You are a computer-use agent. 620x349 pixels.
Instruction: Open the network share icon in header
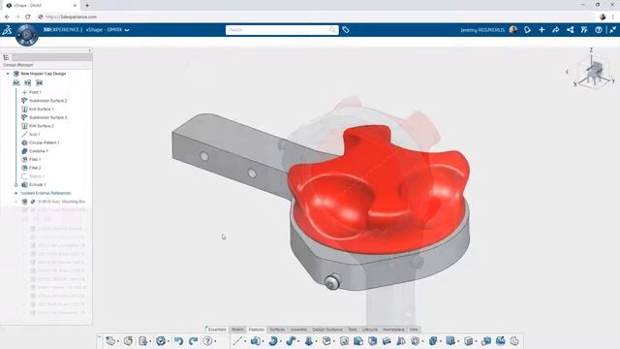tap(570, 30)
